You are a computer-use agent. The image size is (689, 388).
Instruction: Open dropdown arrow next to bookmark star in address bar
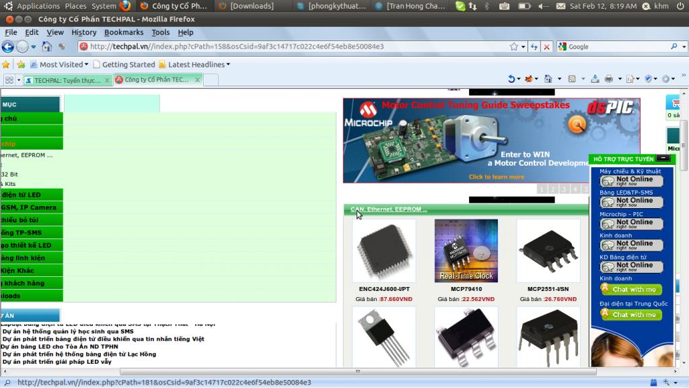coord(523,46)
